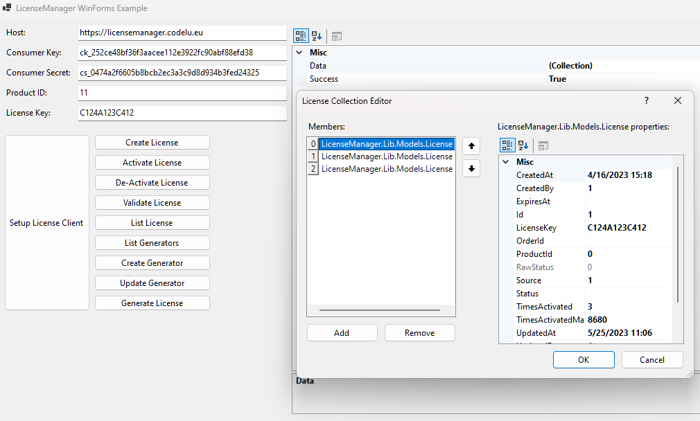Image resolution: width=700 pixels, height=421 pixels.
Task: Select member 0 in Members list
Action: (x=380, y=143)
